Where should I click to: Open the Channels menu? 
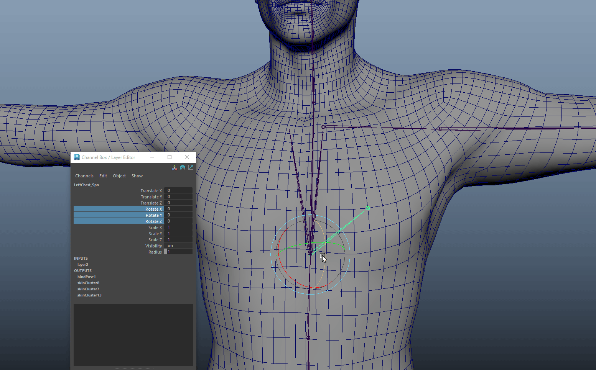click(84, 176)
